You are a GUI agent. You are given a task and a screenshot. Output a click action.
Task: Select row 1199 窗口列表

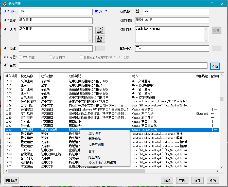tap(112, 158)
